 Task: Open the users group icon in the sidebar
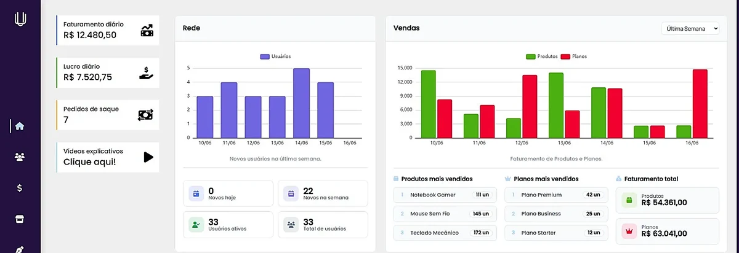point(20,157)
